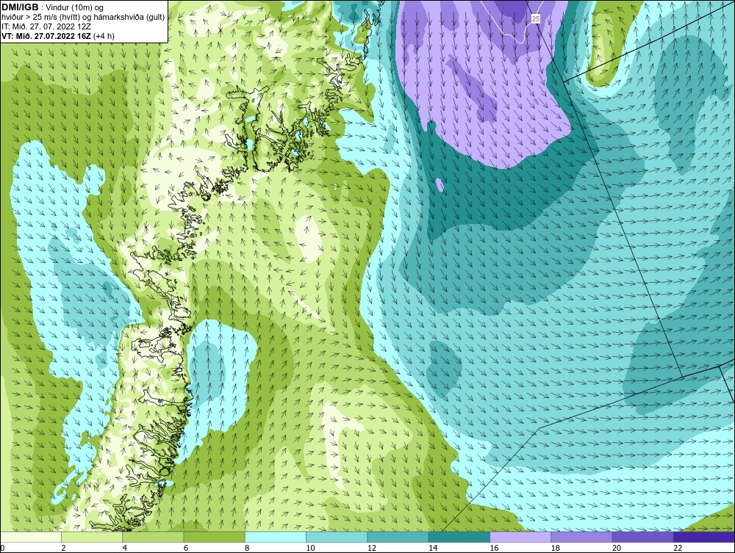Select the dark teal 14–16 legend swatch

point(459,537)
